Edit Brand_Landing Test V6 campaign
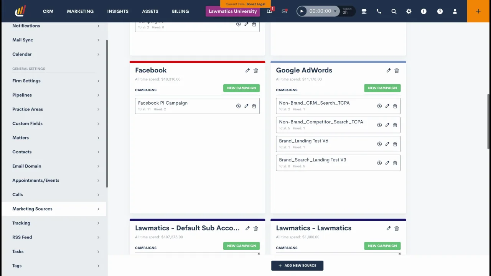The image size is (491, 276). click(387, 144)
